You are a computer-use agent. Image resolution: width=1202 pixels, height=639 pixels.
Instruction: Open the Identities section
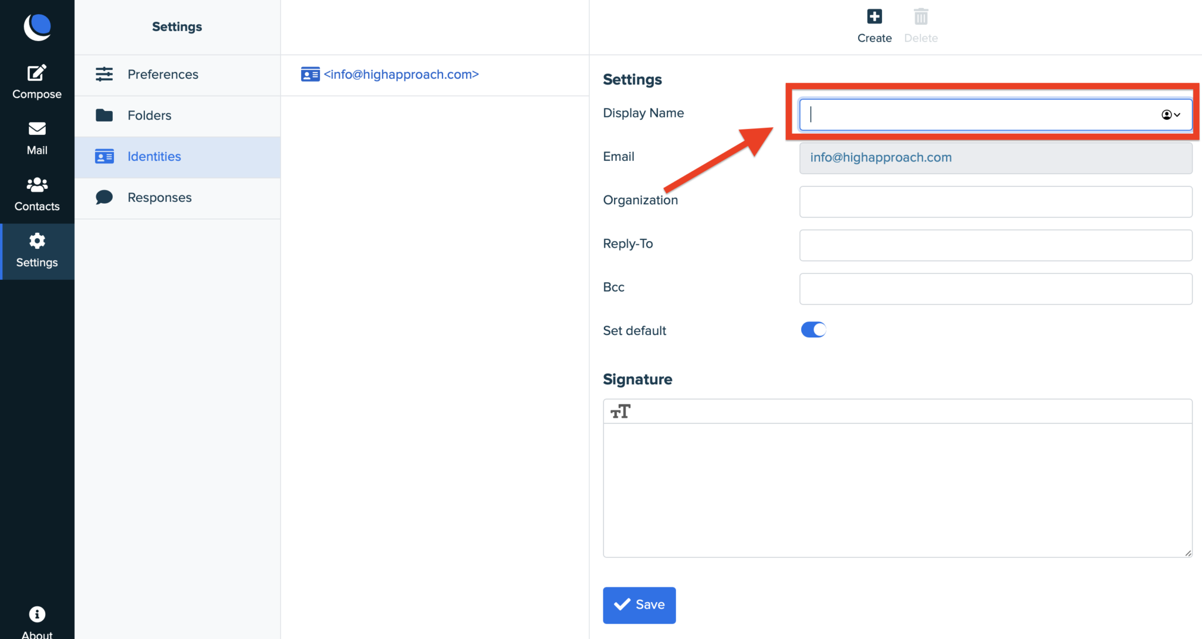(177, 157)
